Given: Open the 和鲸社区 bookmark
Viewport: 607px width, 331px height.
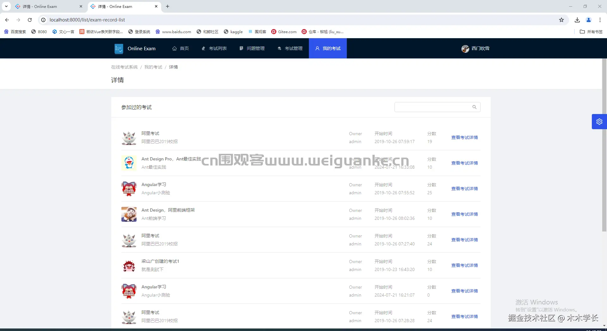Looking at the screenshot, I should coord(207,32).
